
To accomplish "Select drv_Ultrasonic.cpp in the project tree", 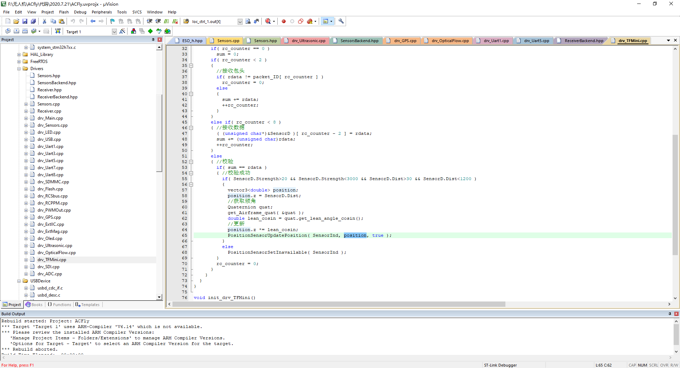I will point(55,246).
